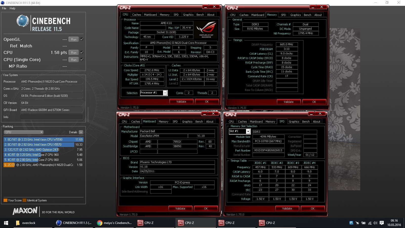Screen dimensions: 405x228
Task: Switch to Bench tab in Memory window
Action: pyautogui.click(x=307, y=15)
